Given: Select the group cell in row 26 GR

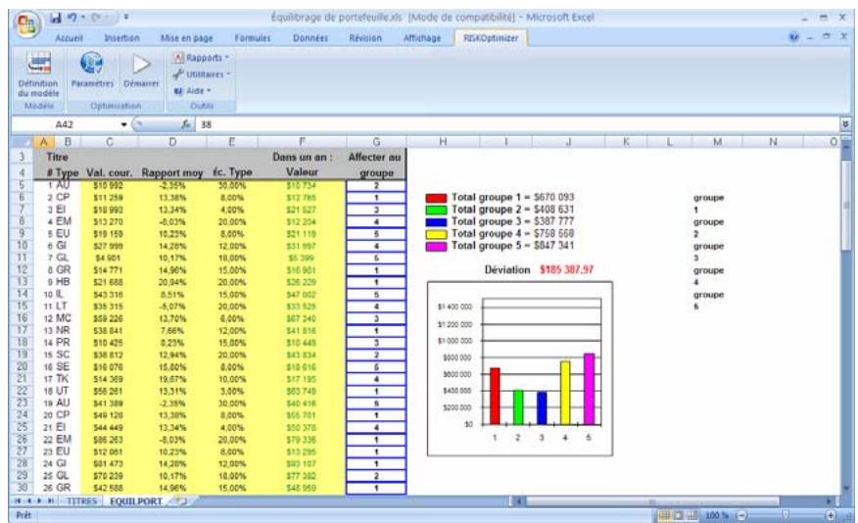Looking at the screenshot, I should click(x=376, y=488).
